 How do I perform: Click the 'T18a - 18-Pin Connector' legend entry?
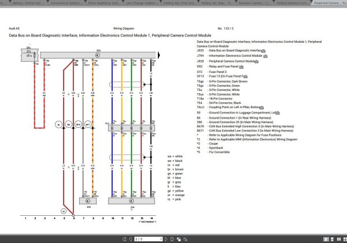[x=215, y=99]
